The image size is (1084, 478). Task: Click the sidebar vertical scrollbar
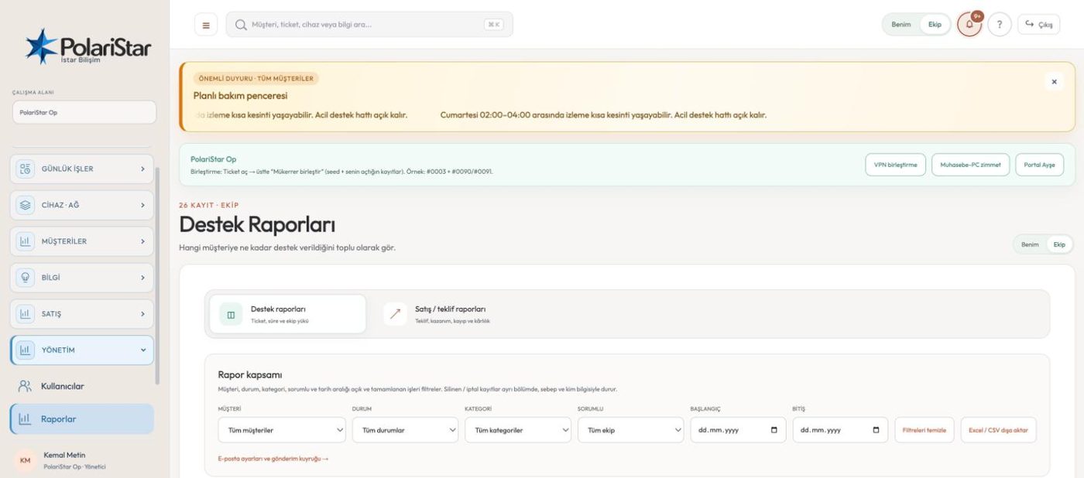[158, 276]
